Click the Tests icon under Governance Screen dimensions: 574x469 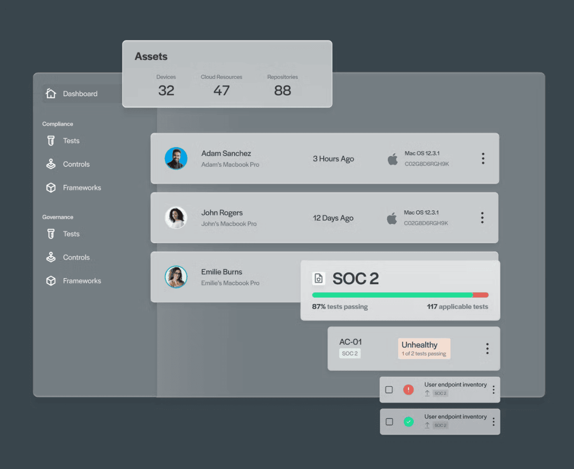[x=51, y=234]
